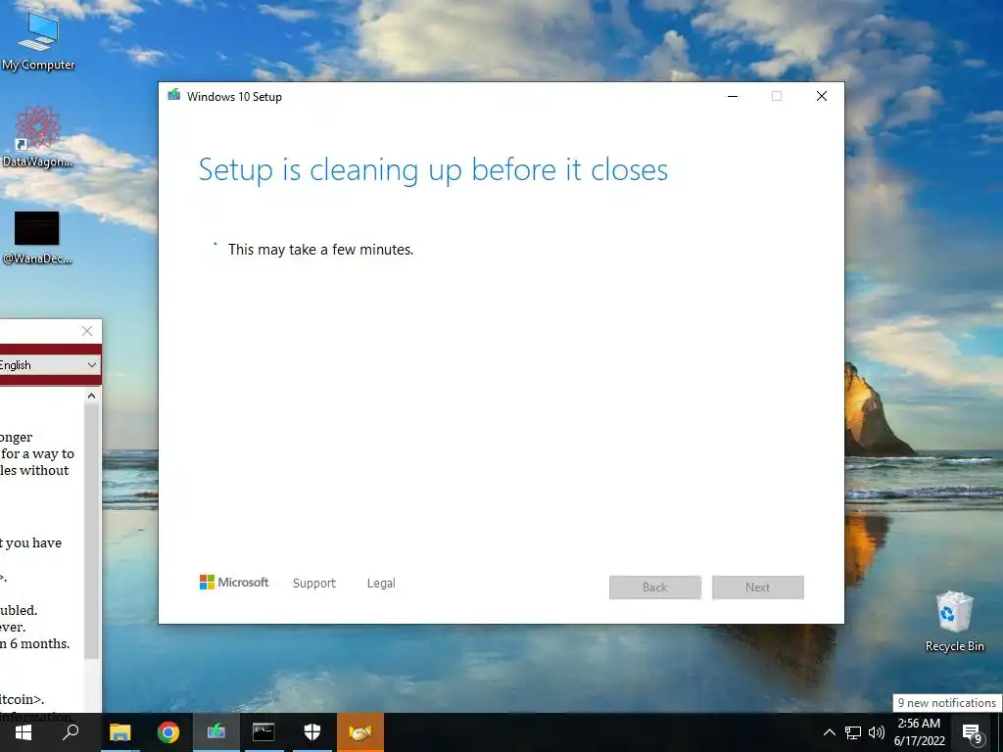The image size is (1003, 752).
Task: Open the Support link in Setup
Action: tap(314, 584)
